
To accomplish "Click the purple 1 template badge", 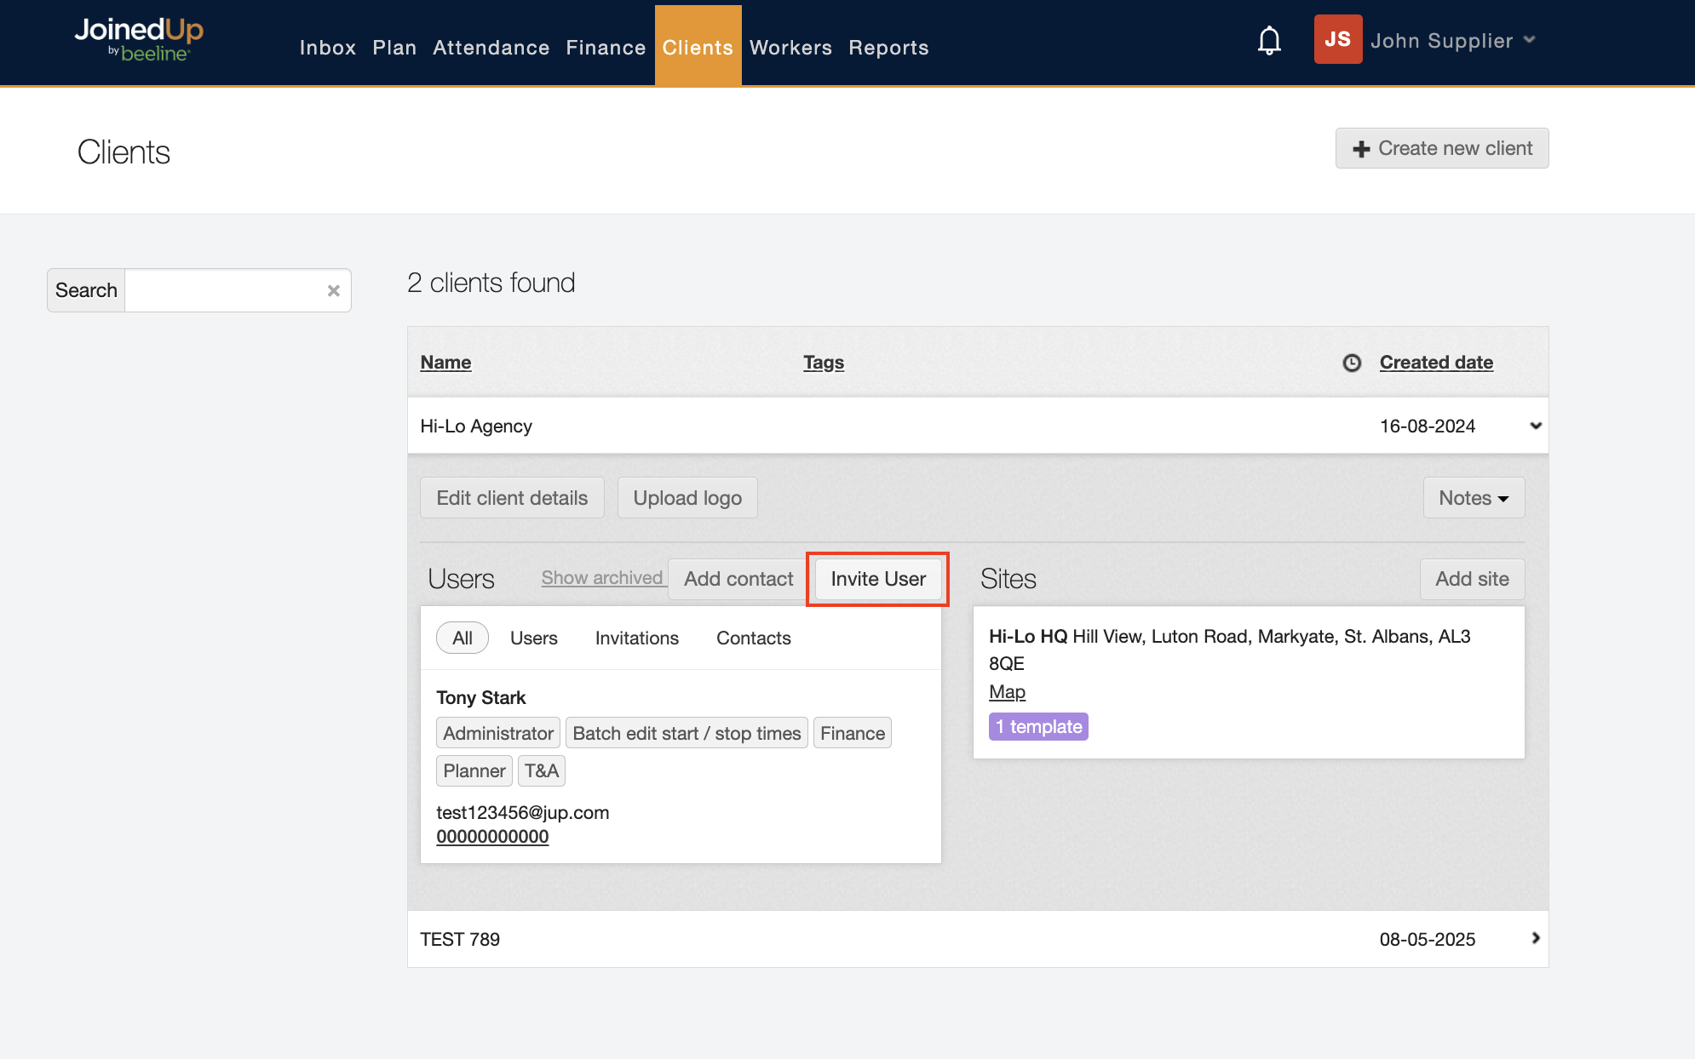I will click(1038, 726).
